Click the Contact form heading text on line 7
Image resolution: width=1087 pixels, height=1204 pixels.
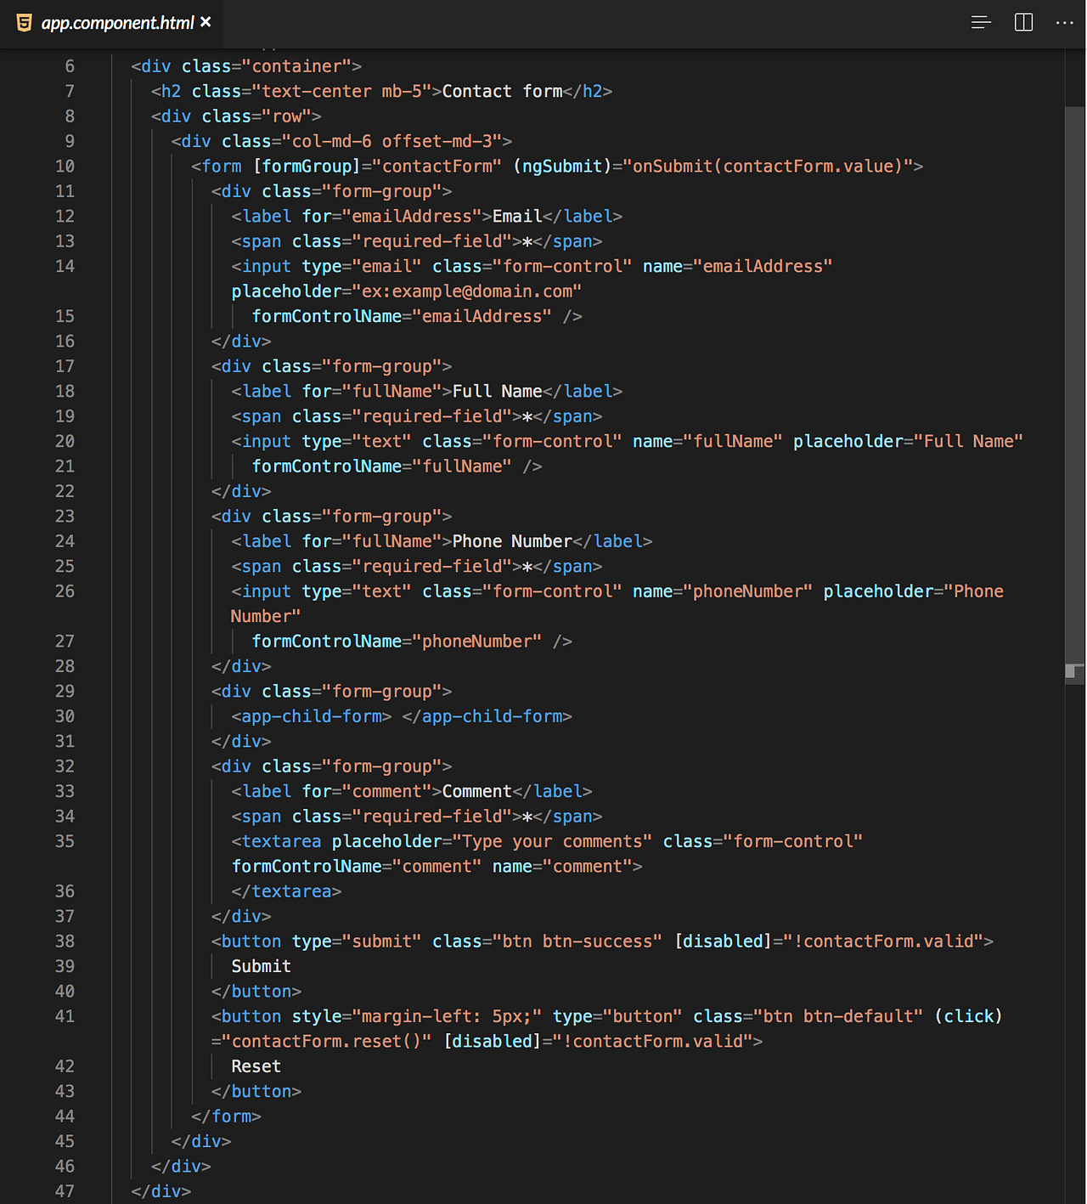[501, 91]
